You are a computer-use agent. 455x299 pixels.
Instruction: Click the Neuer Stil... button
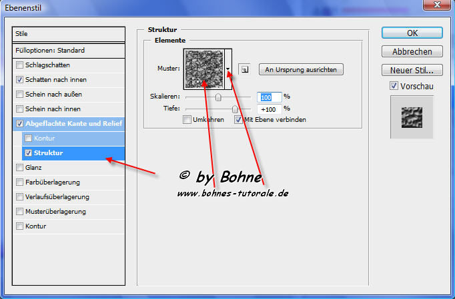[412, 70]
